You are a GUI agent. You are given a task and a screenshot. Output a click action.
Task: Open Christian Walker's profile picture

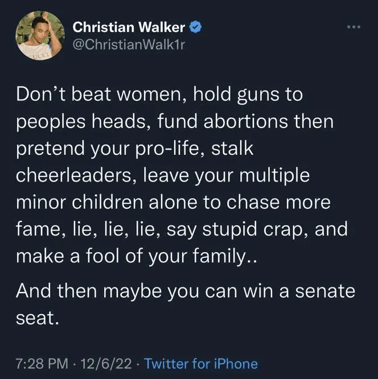pyautogui.click(x=36, y=35)
